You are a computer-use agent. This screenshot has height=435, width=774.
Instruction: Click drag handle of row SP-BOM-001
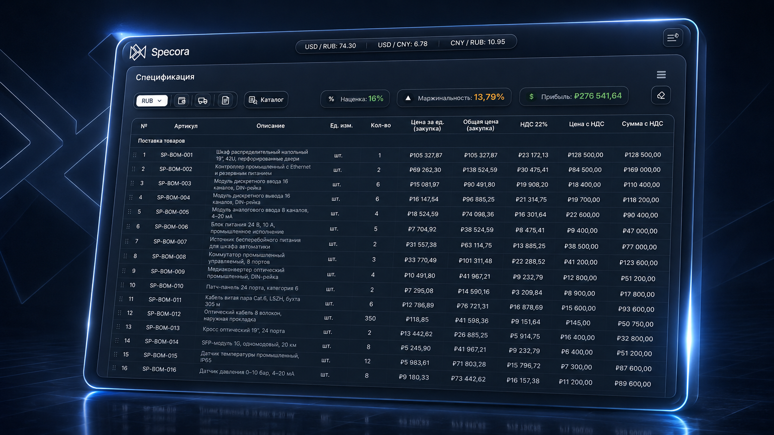[x=135, y=155]
